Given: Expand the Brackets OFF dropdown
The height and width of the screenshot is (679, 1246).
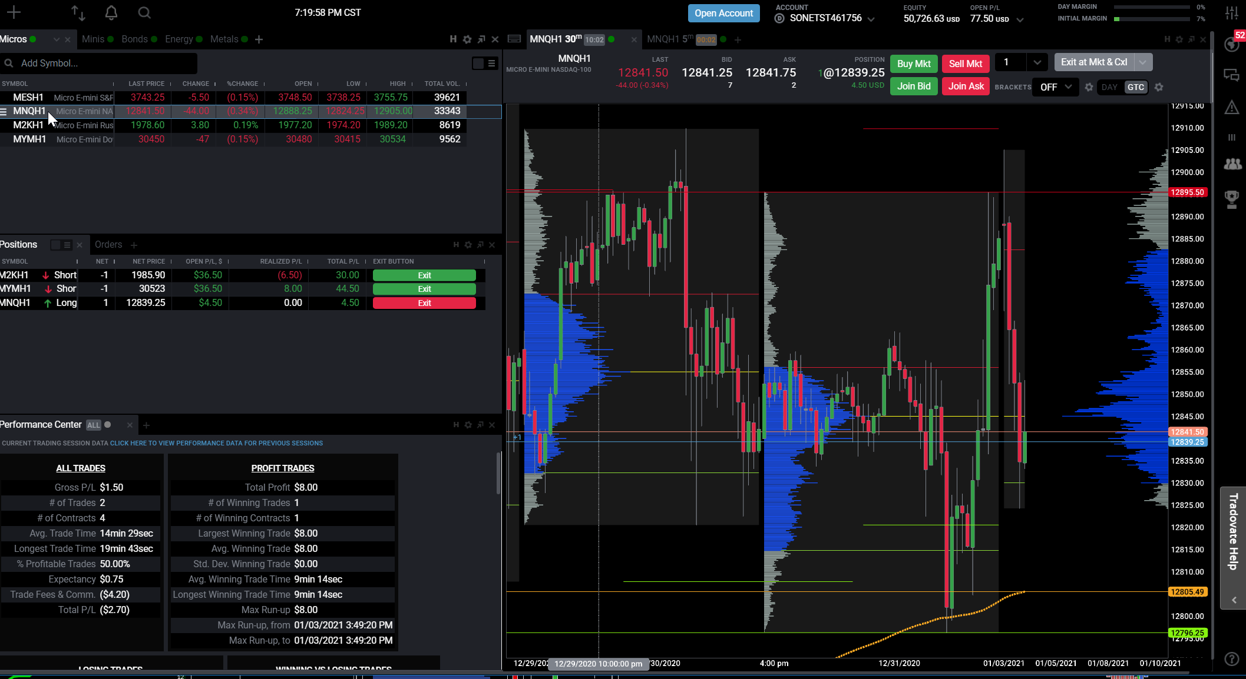Looking at the screenshot, I should (x=1055, y=87).
